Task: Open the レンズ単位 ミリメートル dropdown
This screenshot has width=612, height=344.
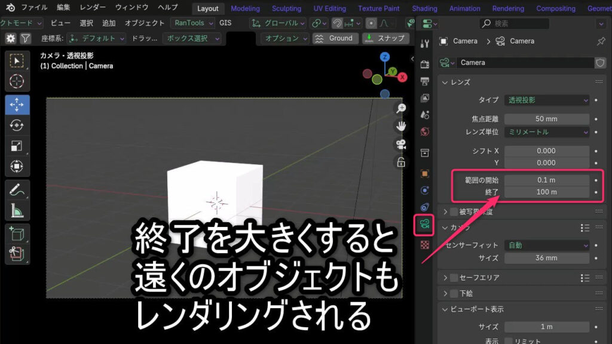Action: tap(546, 132)
